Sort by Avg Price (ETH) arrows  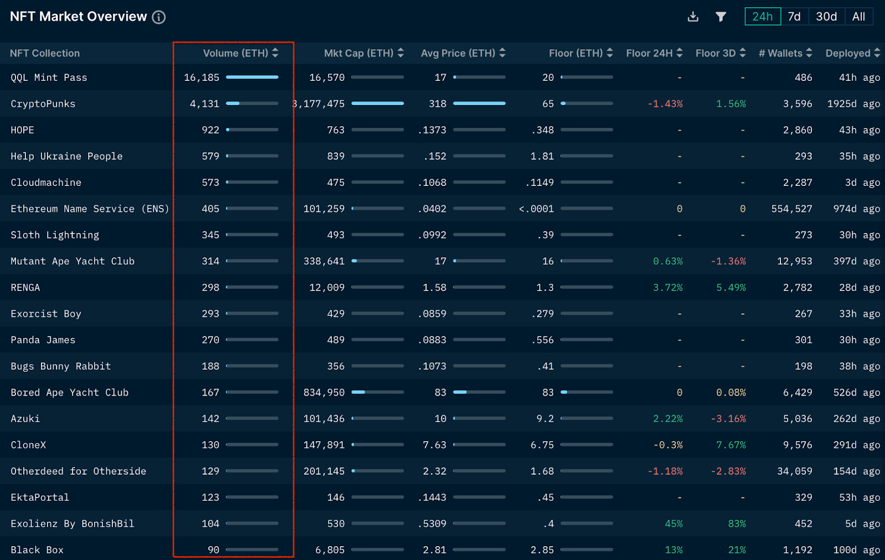point(502,53)
